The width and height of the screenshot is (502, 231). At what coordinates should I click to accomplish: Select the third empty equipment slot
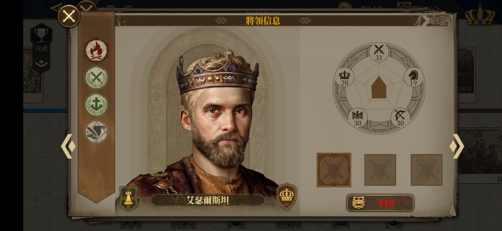tap(426, 170)
